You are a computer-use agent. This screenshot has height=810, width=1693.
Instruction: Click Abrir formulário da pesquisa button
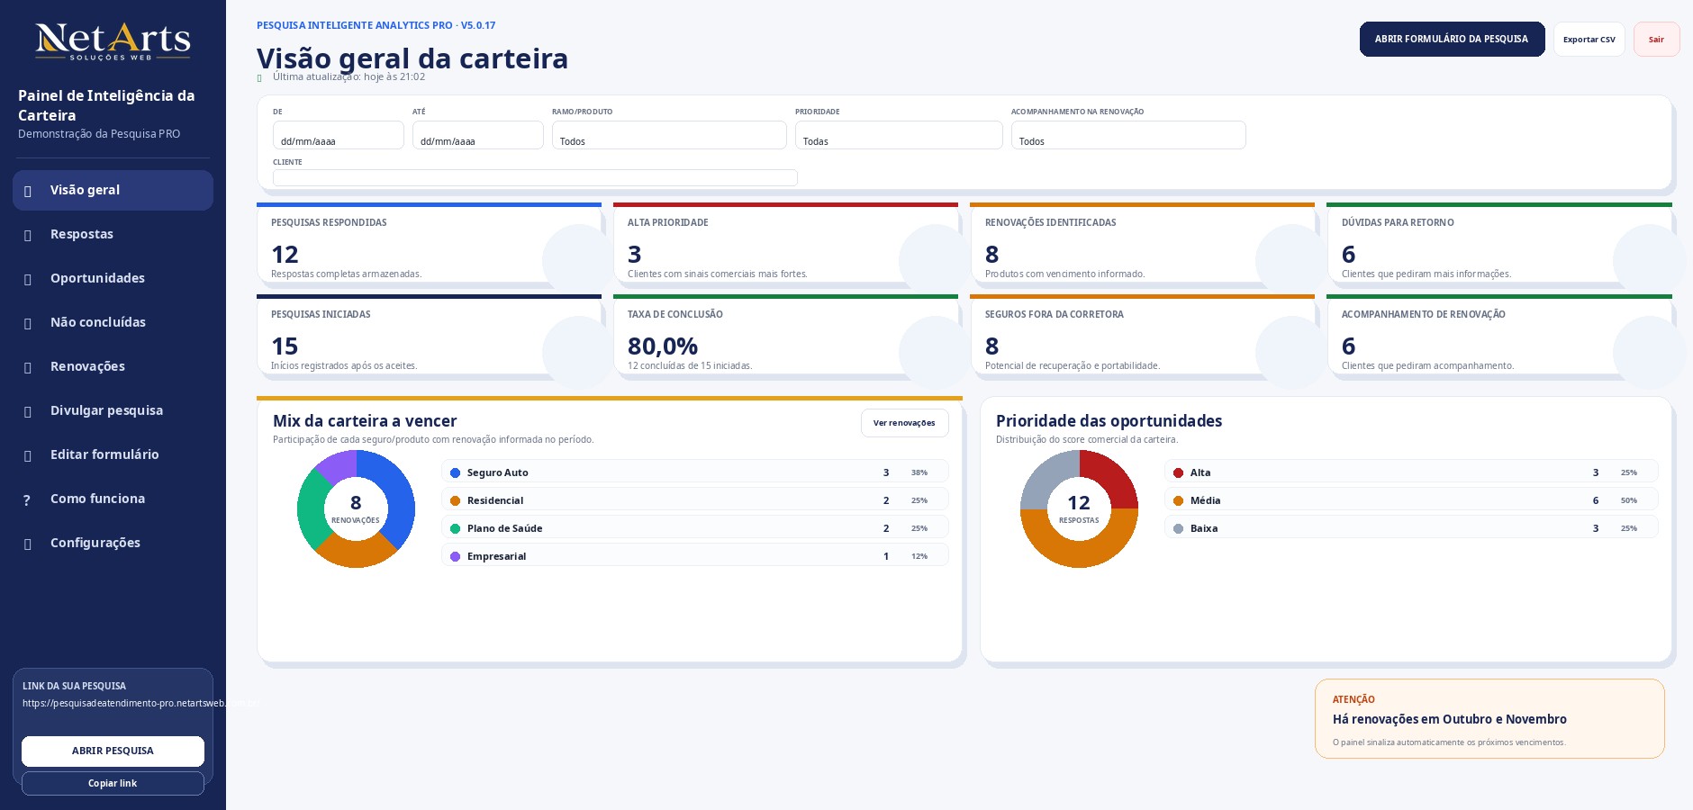click(1452, 39)
